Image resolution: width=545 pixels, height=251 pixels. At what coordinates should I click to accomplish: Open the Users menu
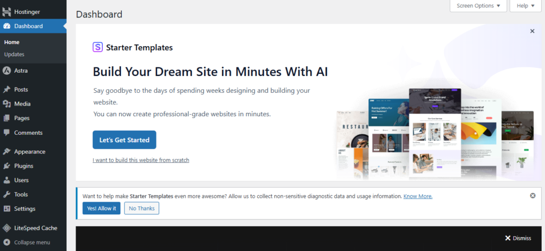pos(34,180)
